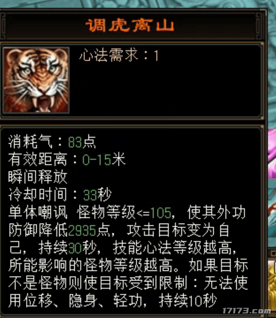Click the green 0-15 range value
Viewport: 276px width, 318px height.
pyautogui.click(x=97, y=159)
